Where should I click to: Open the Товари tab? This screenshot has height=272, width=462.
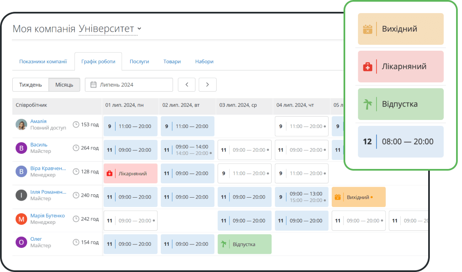pos(172,62)
